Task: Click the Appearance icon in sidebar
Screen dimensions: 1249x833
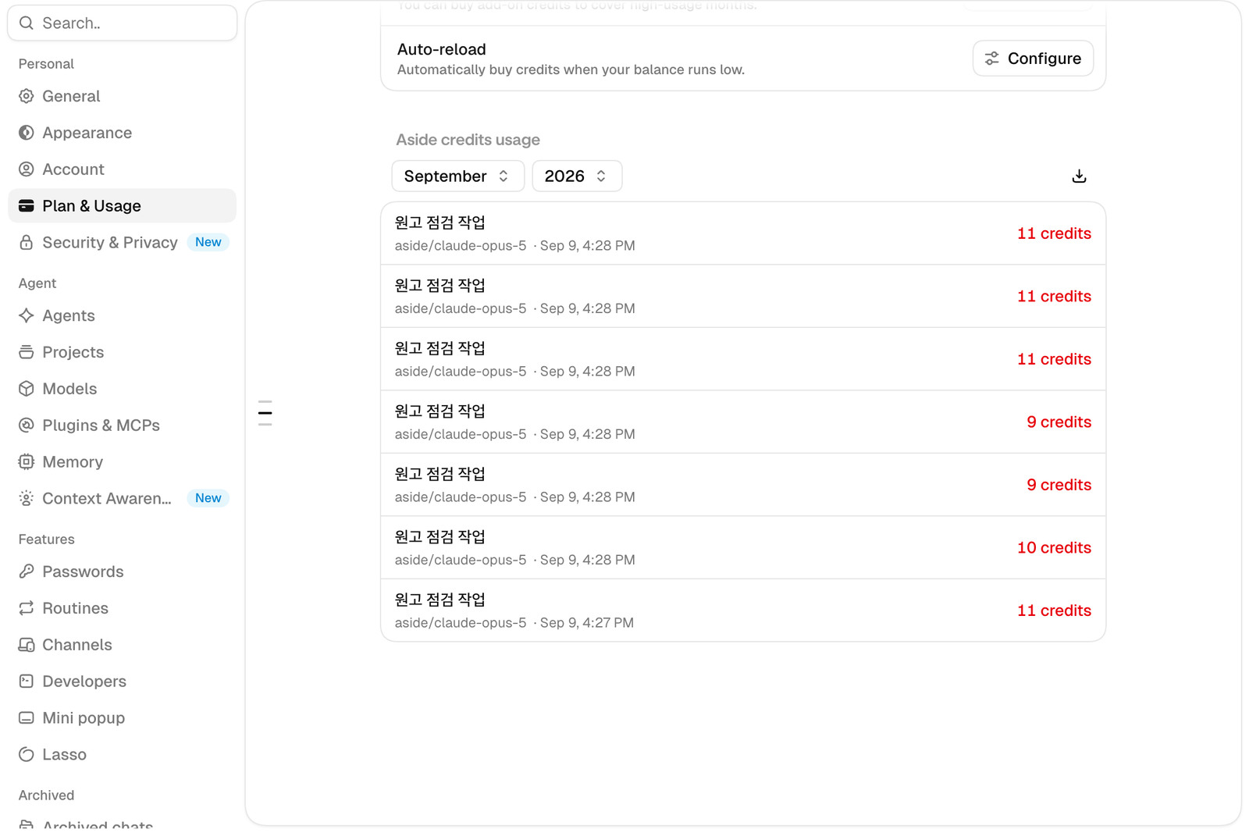Action: pos(27,133)
